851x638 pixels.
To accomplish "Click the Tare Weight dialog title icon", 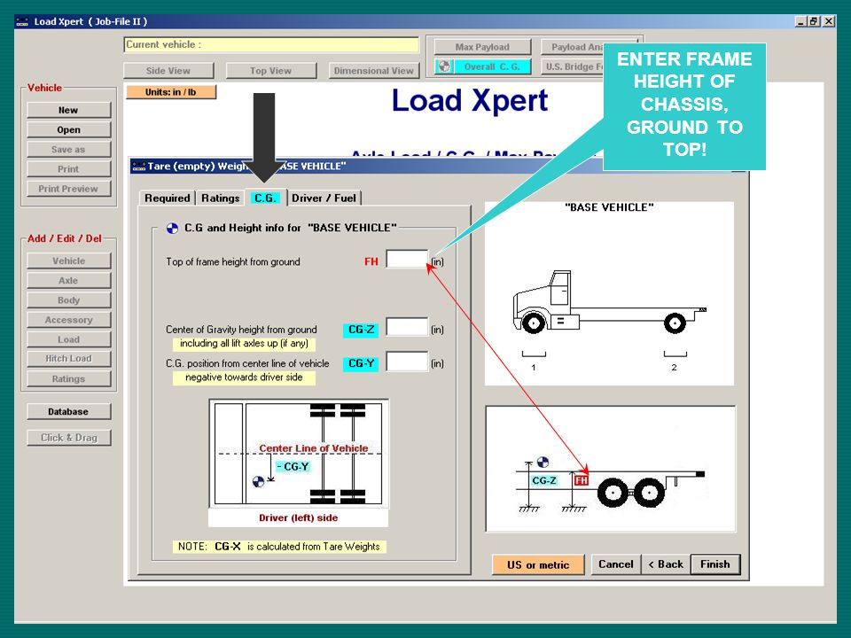I will pyautogui.click(x=139, y=166).
